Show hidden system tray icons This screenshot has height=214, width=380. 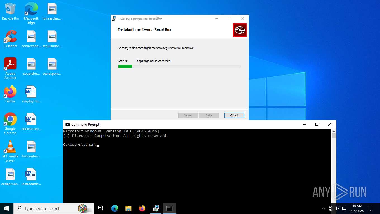324,208
